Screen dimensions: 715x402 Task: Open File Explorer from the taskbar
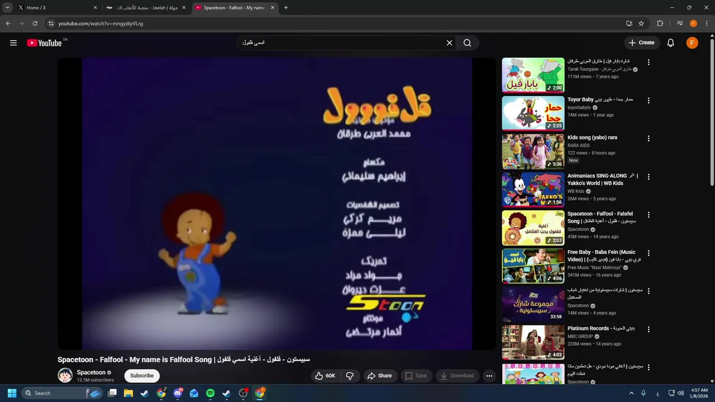(x=128, y=393)
